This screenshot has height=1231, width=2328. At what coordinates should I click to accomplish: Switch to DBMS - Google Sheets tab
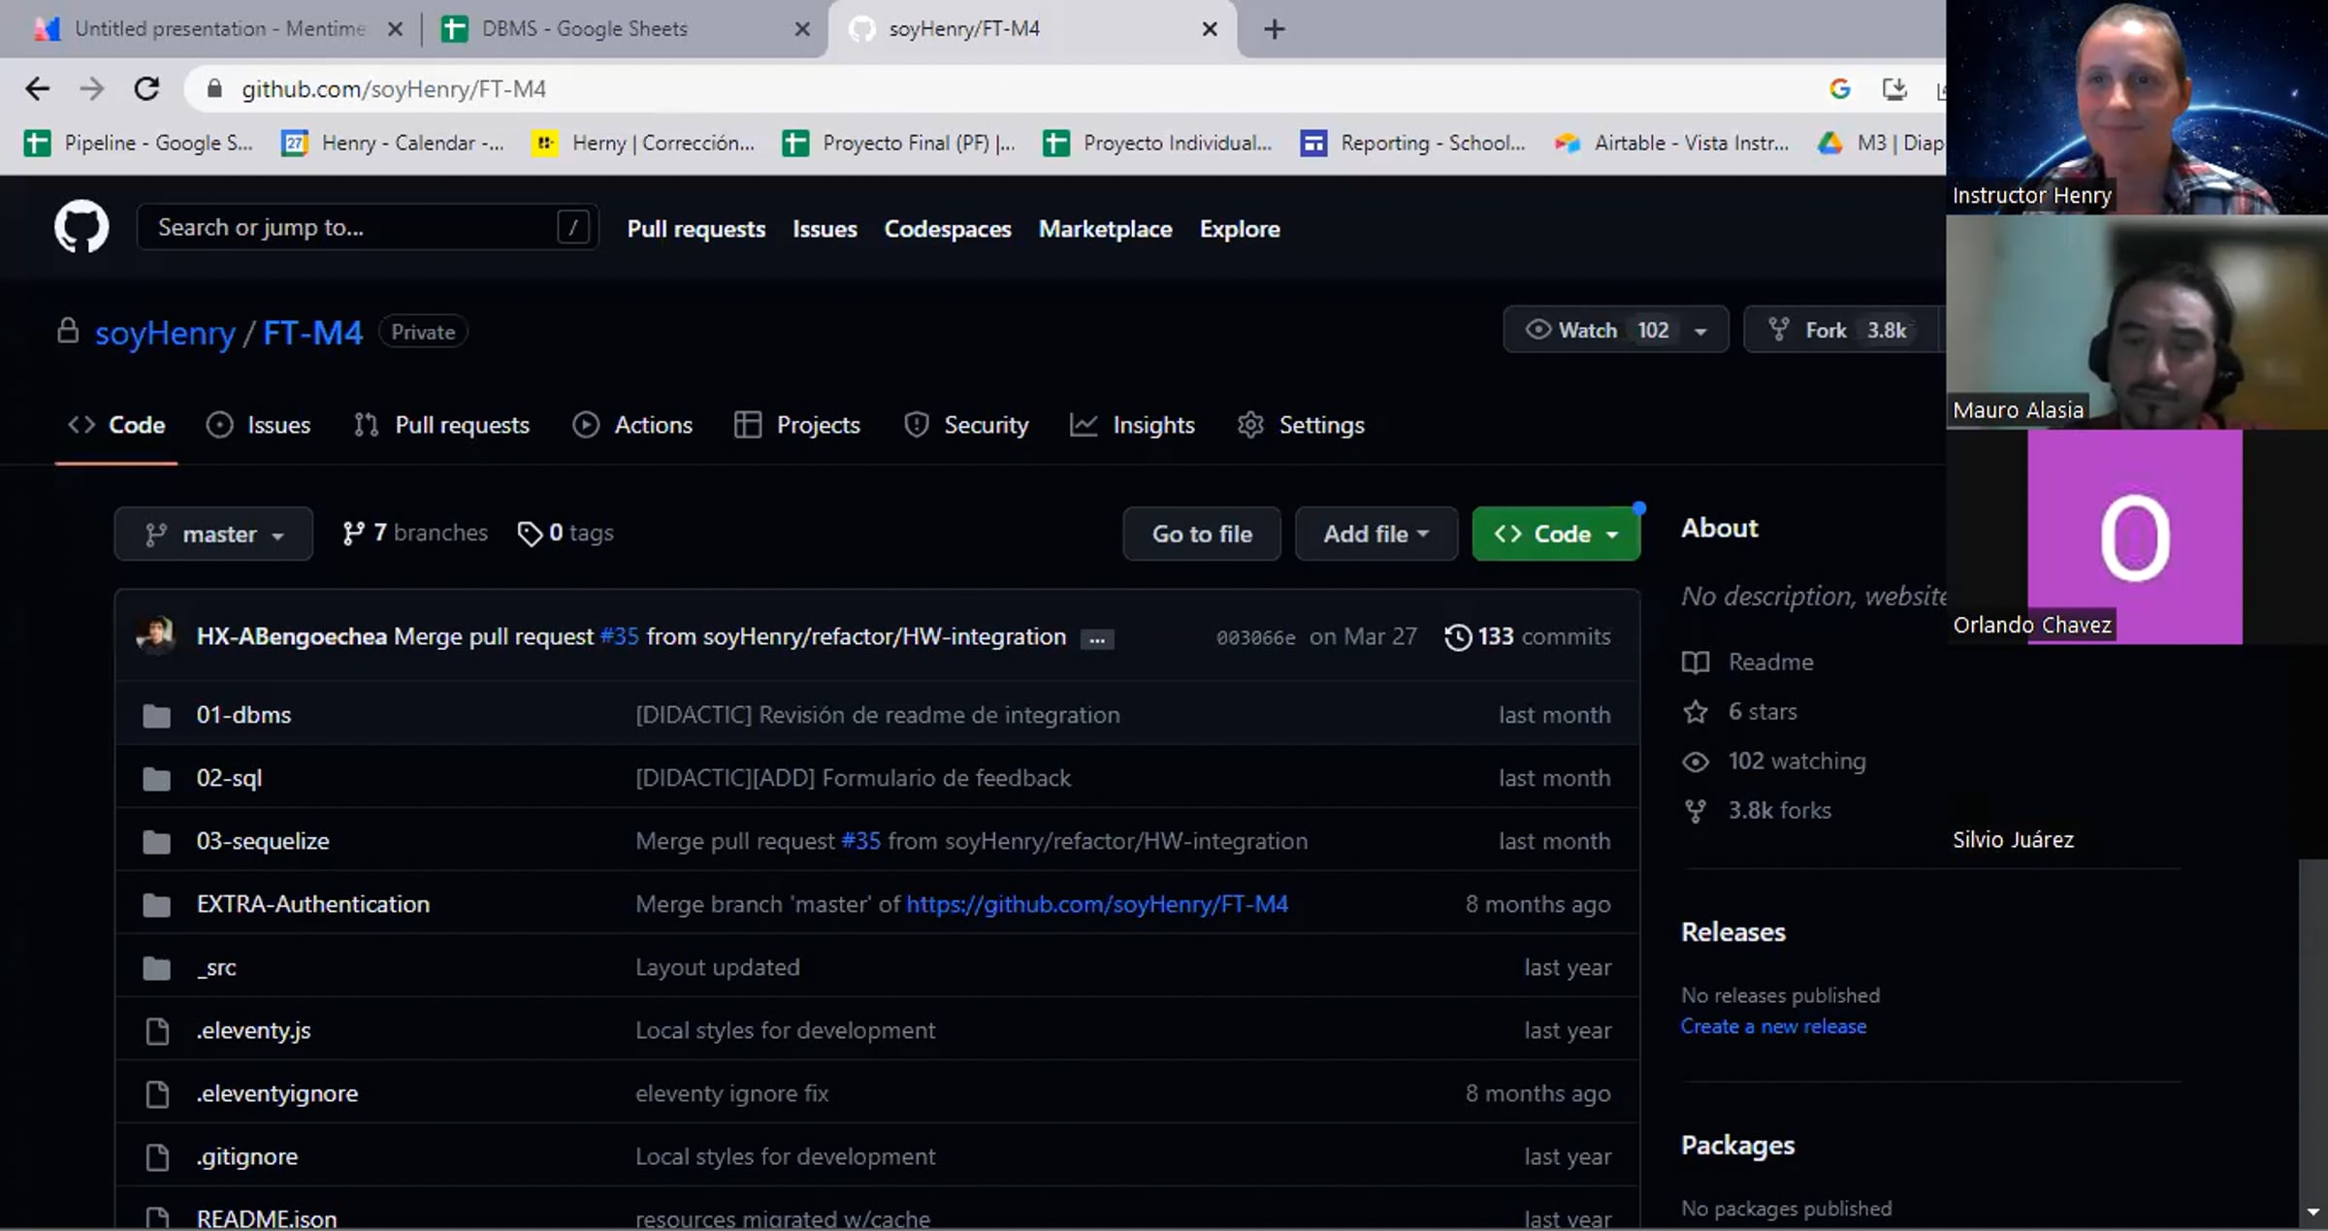click(x=584, y=29)
